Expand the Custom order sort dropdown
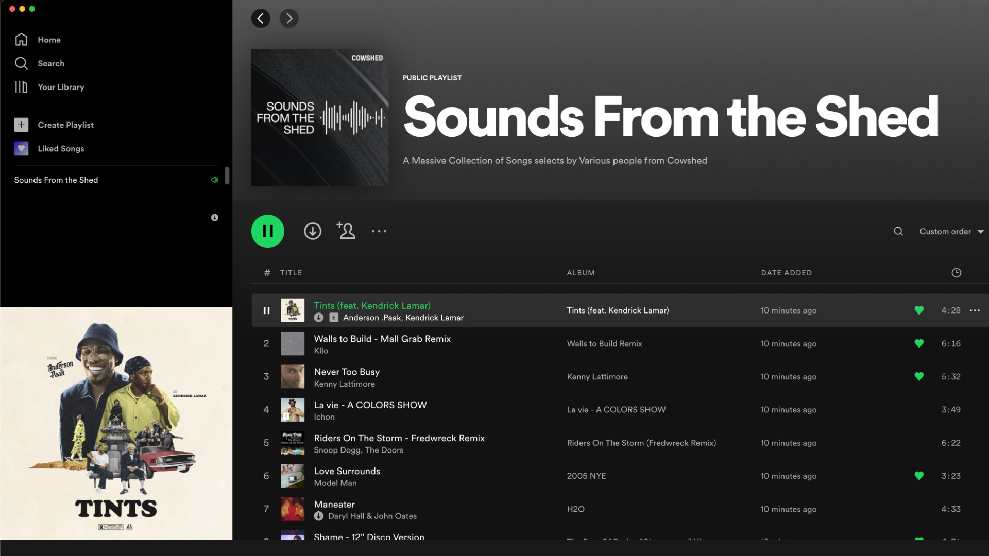Screen dimensions: 989x556 coord(951,231)
